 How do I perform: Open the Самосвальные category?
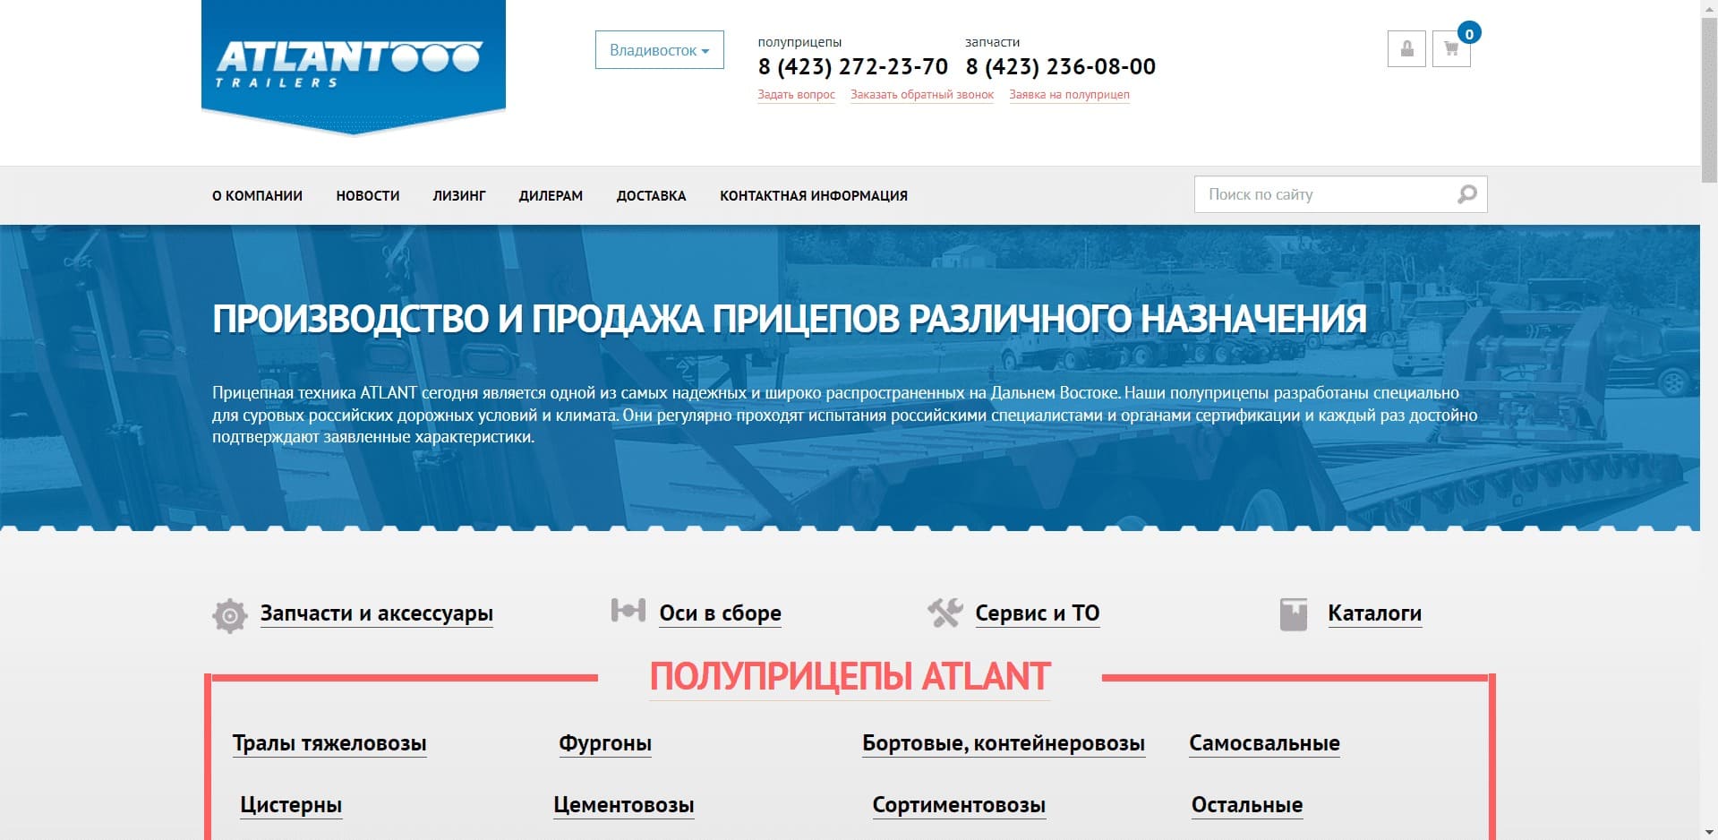click(1264, 743)
